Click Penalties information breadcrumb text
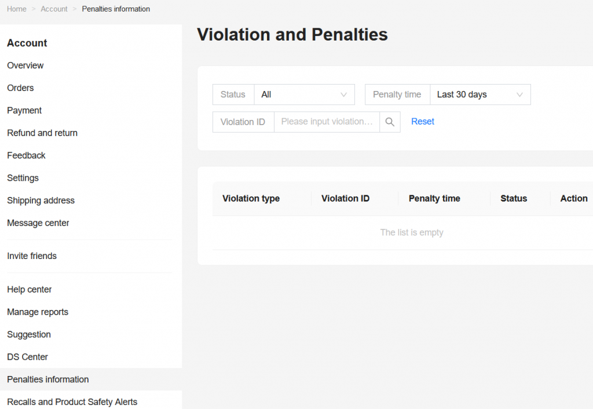Viewport: 593px width, 409px height. click(116, 9)
